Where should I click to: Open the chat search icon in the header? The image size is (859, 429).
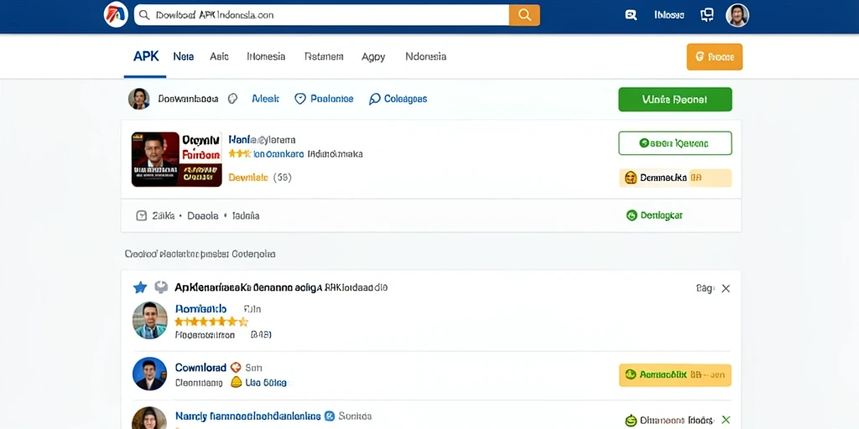click(631, 15)
